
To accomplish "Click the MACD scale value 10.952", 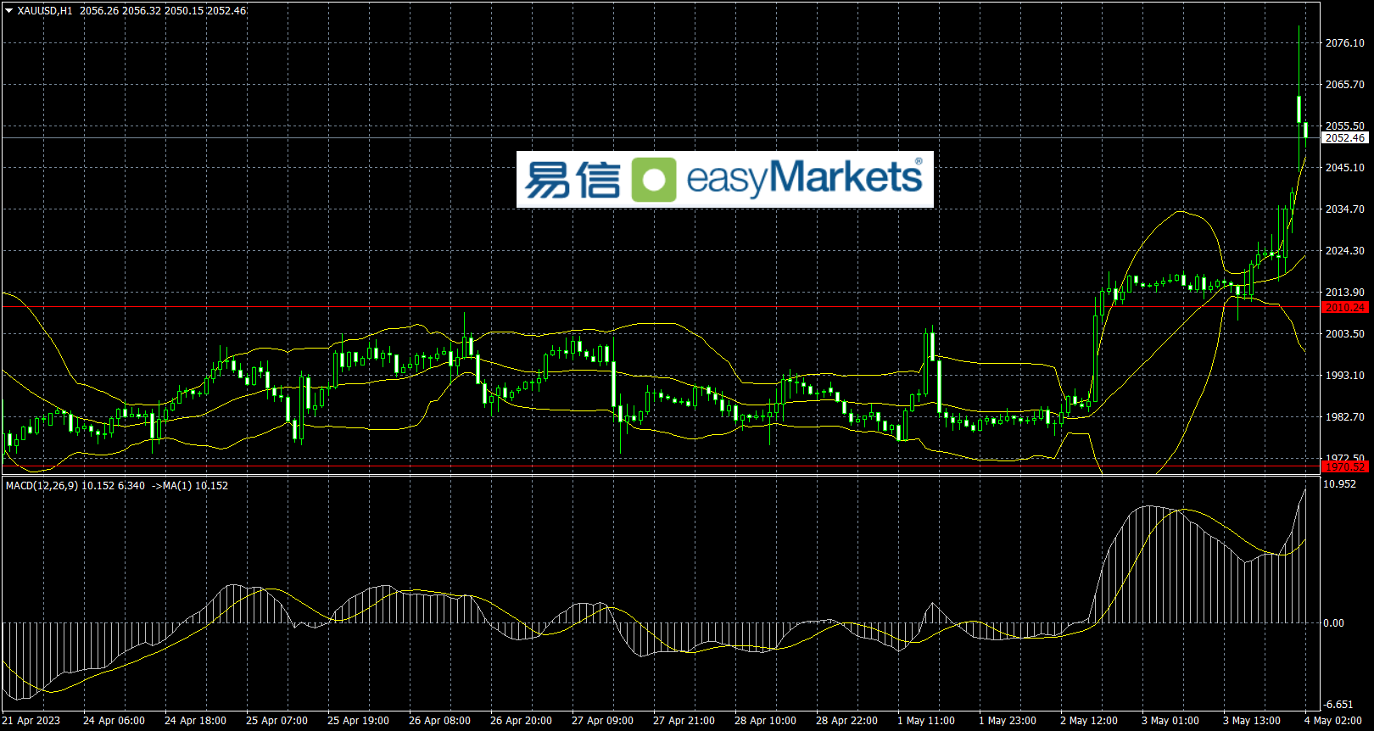I will pyautogui.click(x=1340, y=484).
